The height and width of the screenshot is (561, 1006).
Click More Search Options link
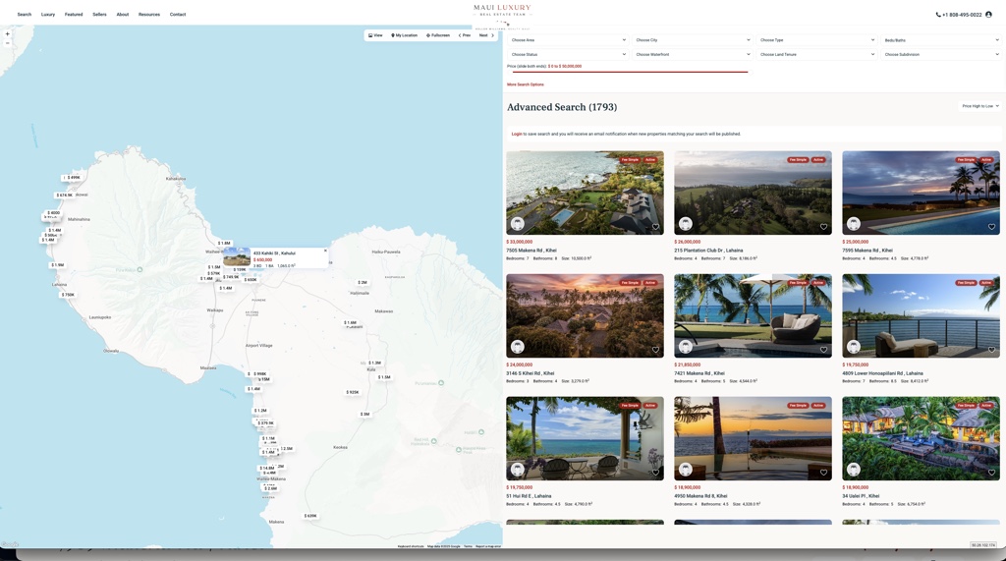click(526, 84)
